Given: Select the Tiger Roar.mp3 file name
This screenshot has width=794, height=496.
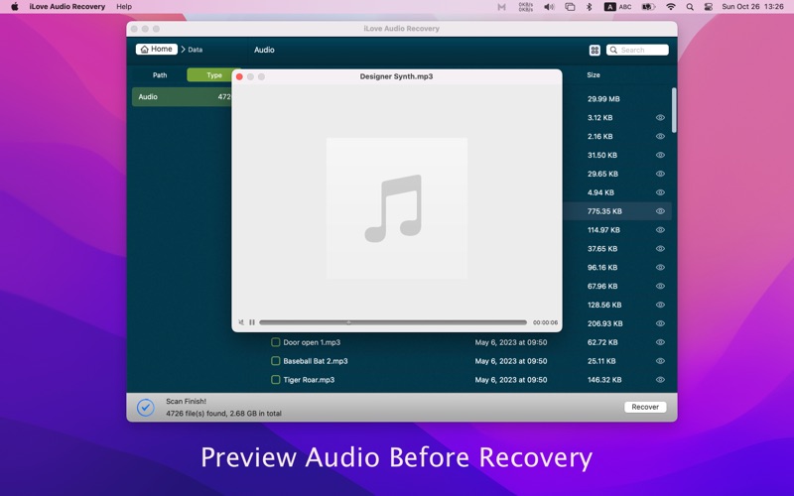Looking at the screenshot, I should pos(309,380).
